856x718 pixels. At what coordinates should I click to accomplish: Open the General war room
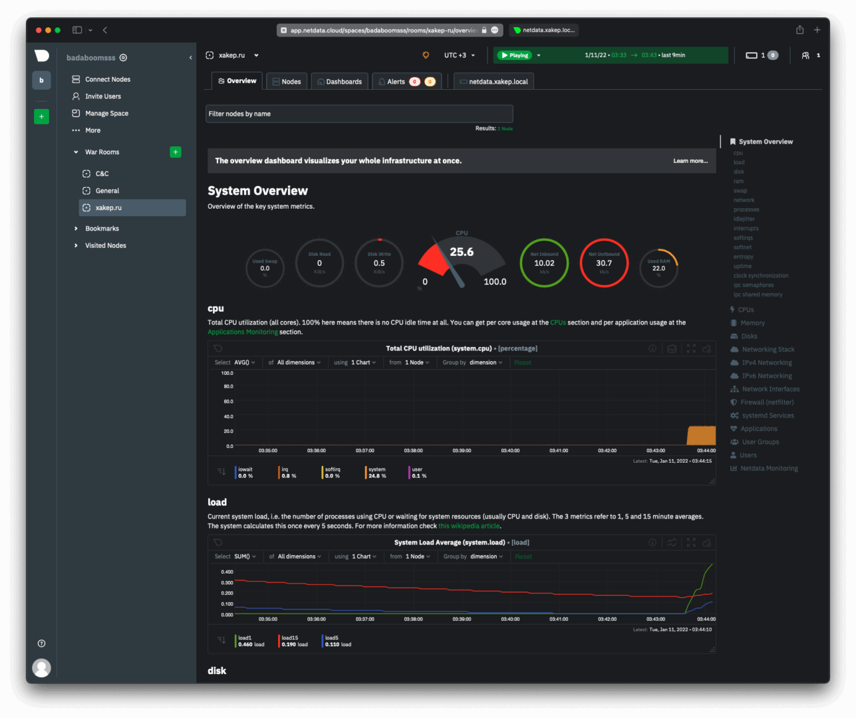pos(100,191)
